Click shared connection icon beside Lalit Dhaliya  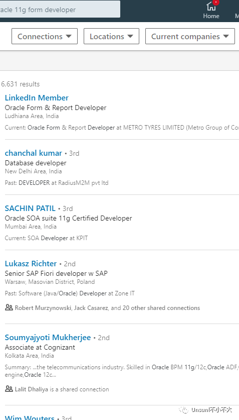[x=9, y=389]
